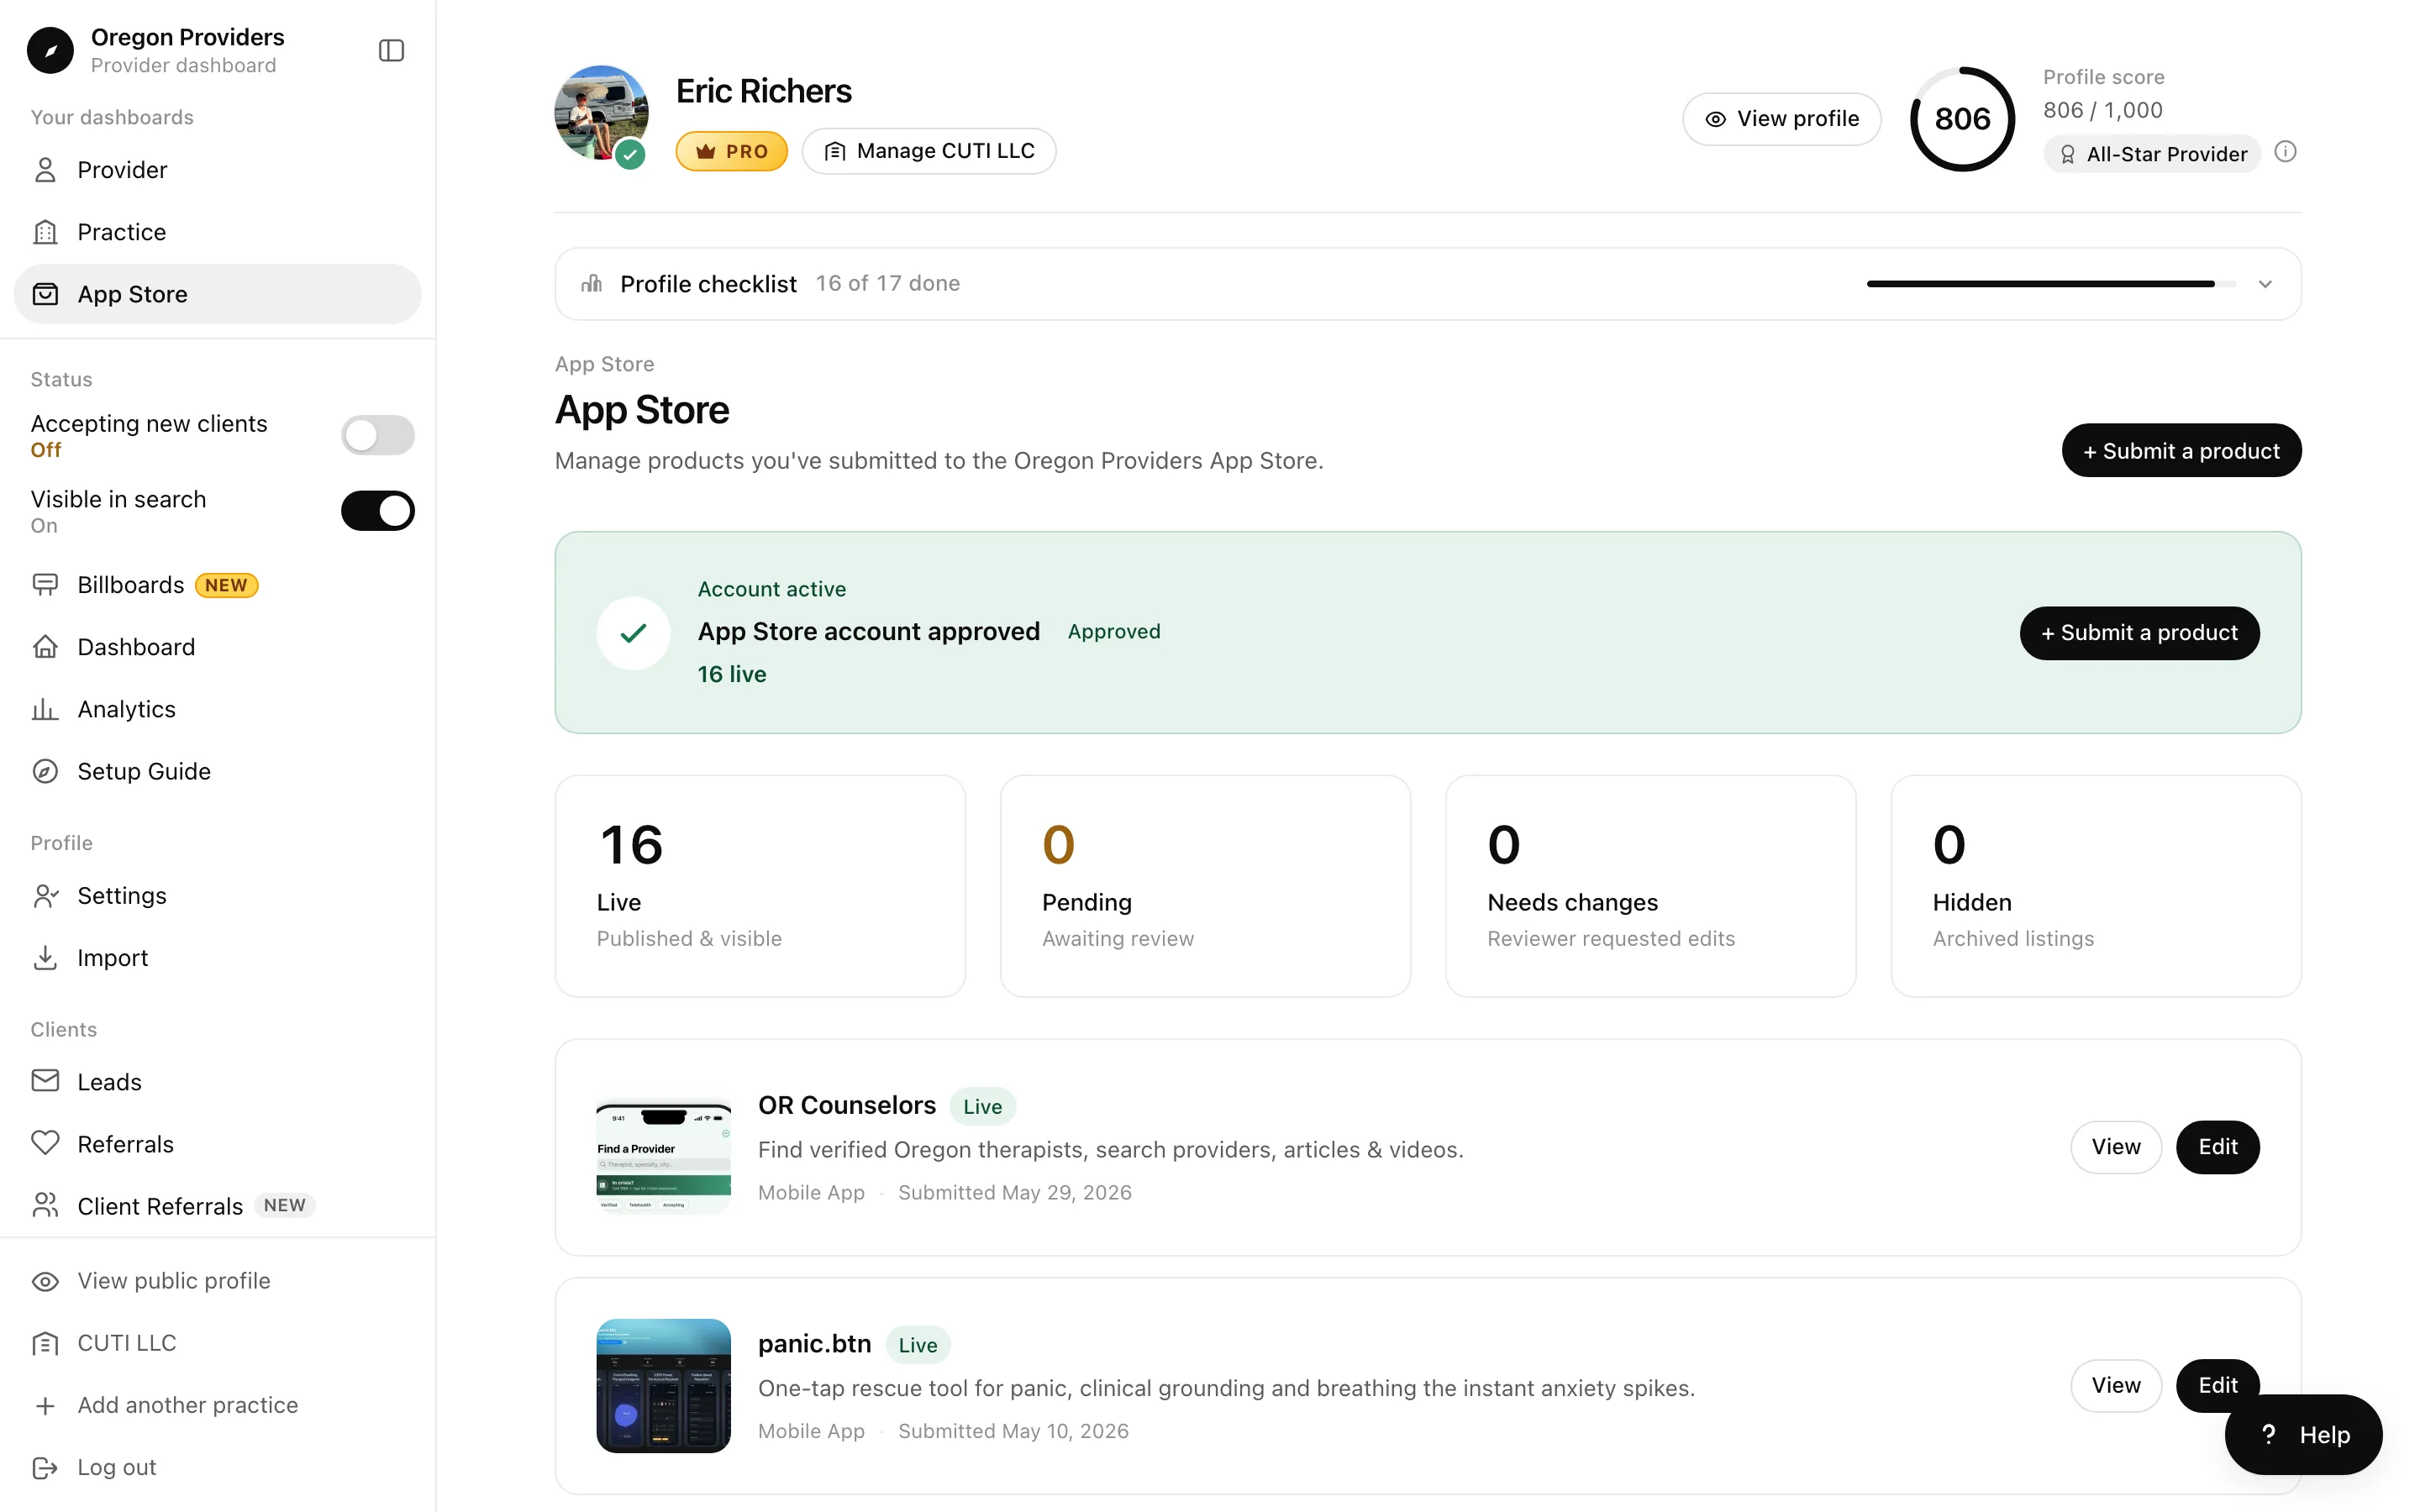View the panic.btn listing
Screen dimensions: 2420x1512
[2116, 1386]
